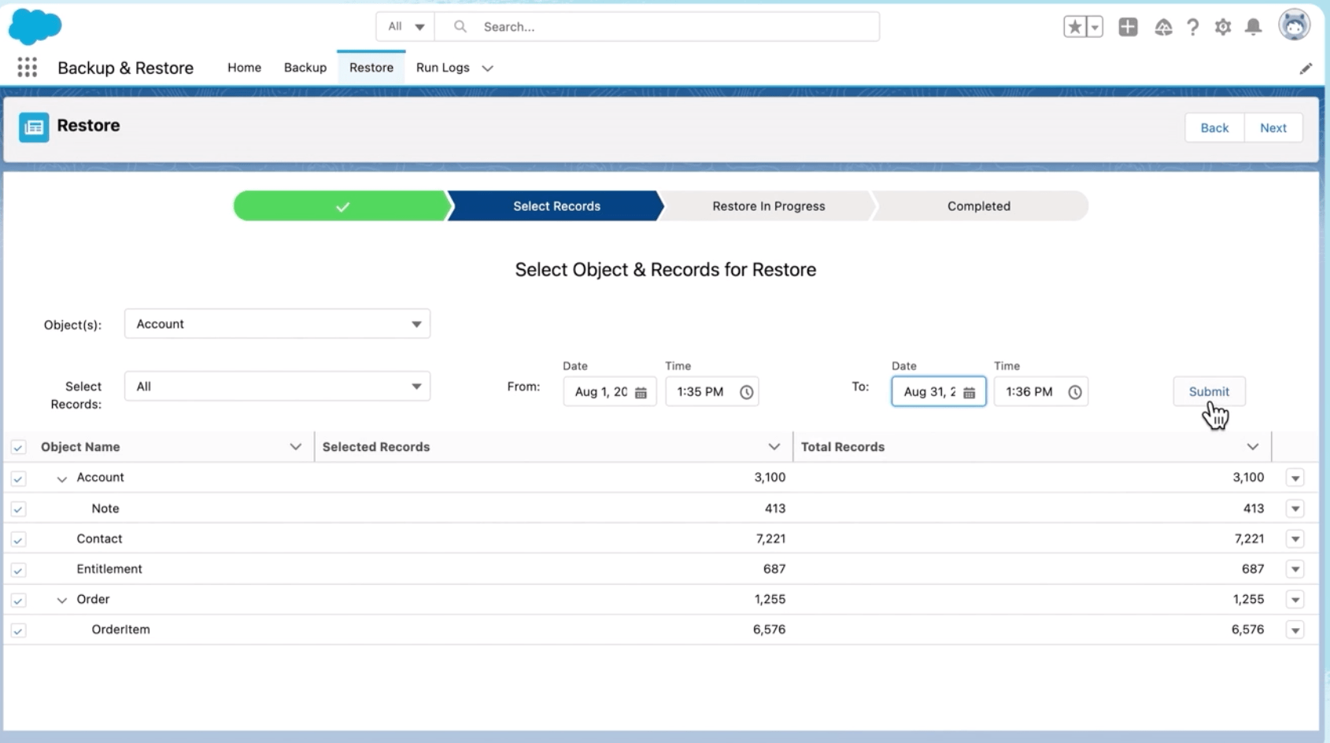Image resolution: width=1330 pixels, height=743 pixels.
Task: Click the Restore In Progress path step
Action: point(769,206)
